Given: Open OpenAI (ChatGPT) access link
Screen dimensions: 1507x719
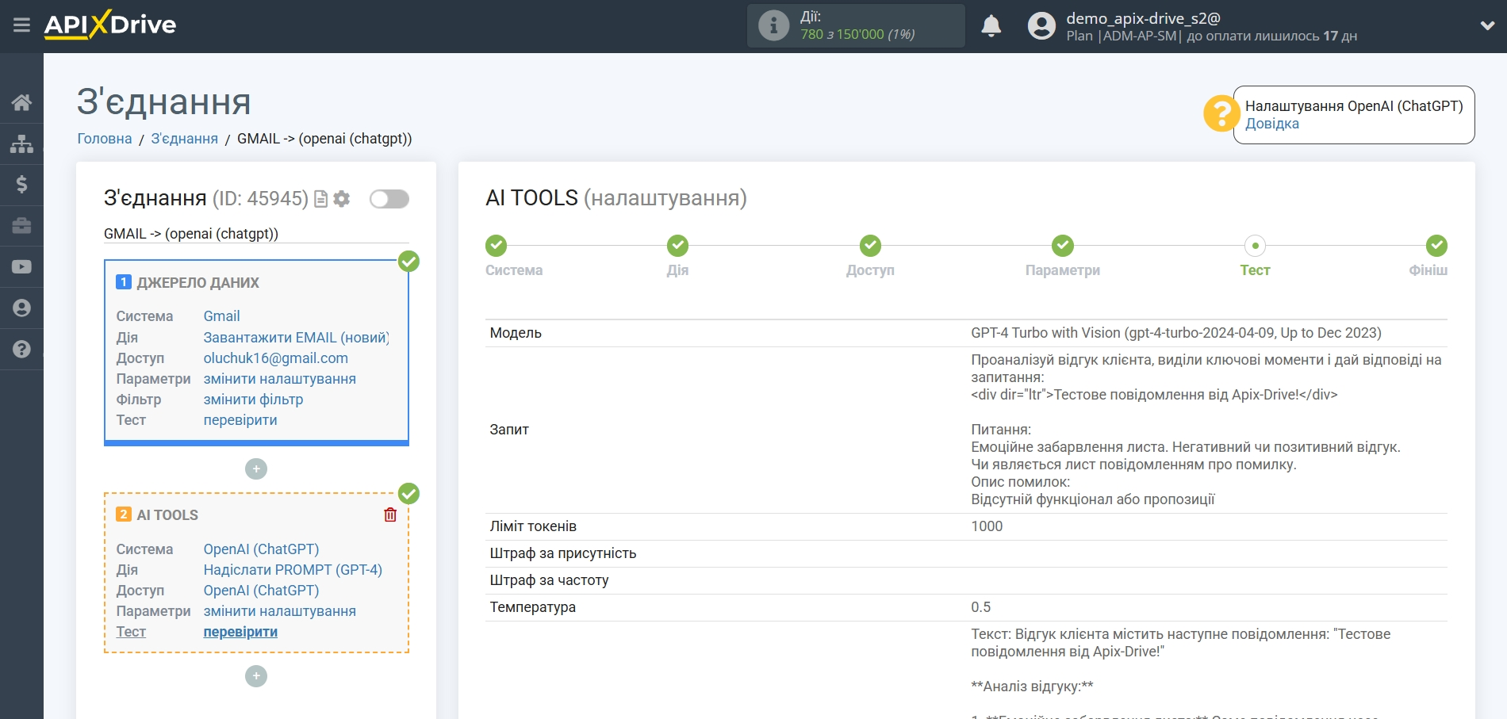Looking at the screenshot, I should pos(261,591).
